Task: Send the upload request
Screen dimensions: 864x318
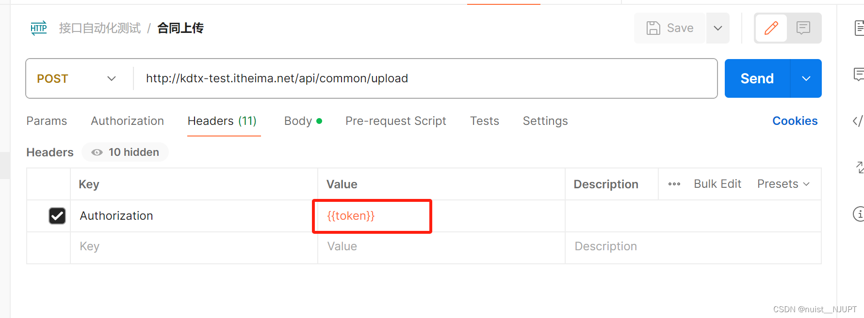Action: click(x=757, y=78)
